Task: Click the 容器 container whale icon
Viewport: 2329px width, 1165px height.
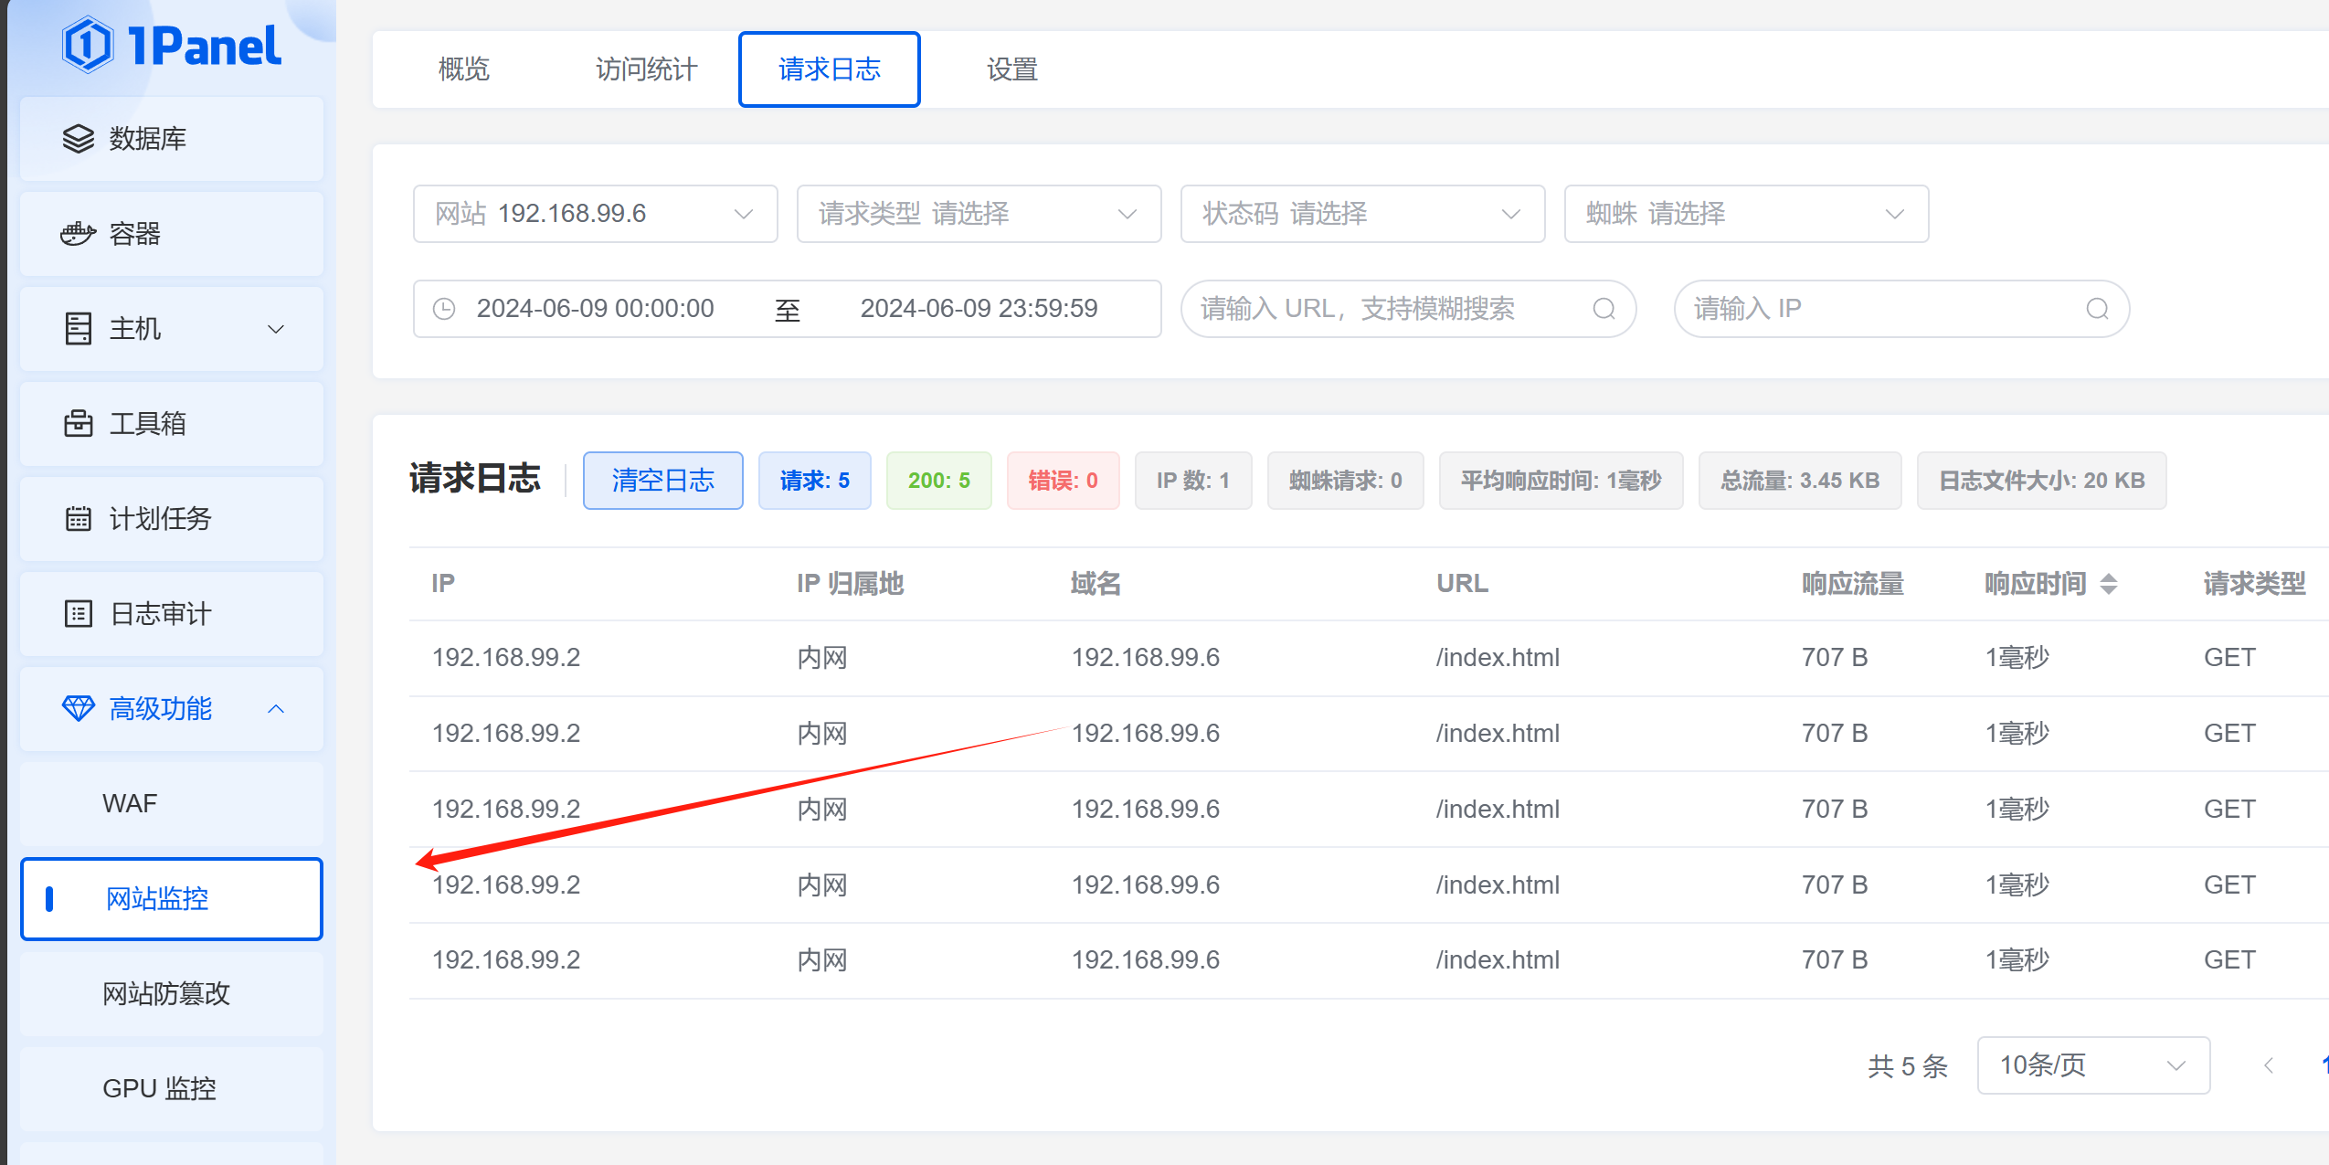Action: [79, 234]
